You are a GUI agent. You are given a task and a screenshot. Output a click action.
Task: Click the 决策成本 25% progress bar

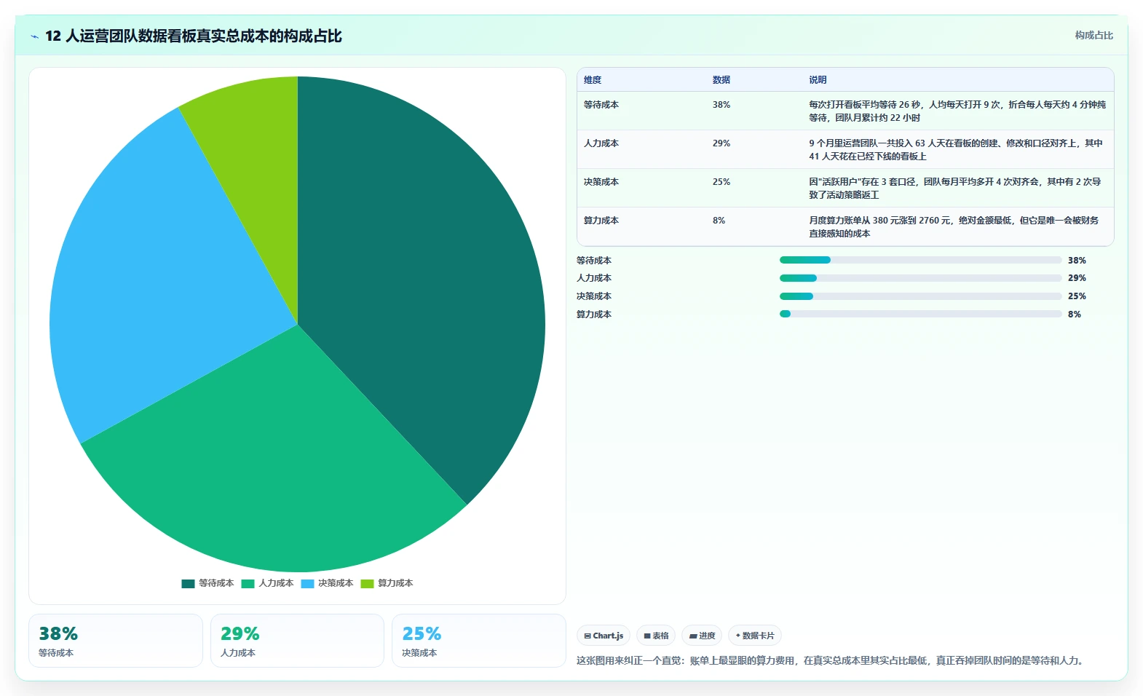(920, 296)
